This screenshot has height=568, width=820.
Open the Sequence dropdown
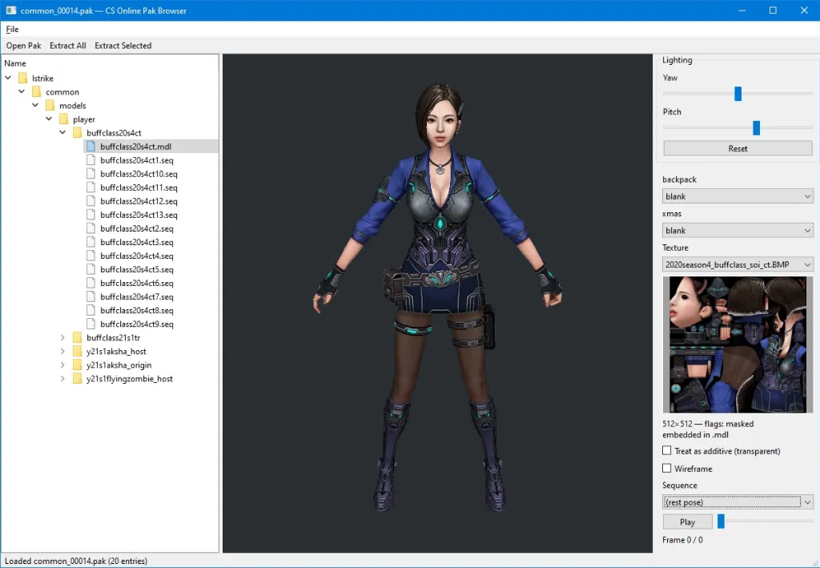(738, 502)
